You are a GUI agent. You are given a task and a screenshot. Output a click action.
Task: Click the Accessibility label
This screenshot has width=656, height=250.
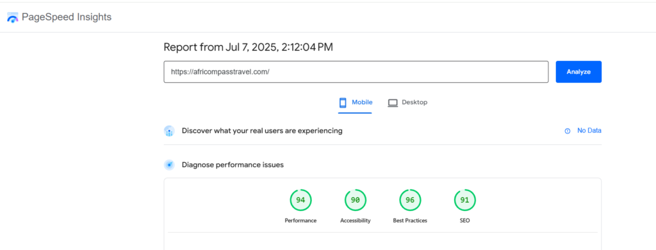(355, 221)
